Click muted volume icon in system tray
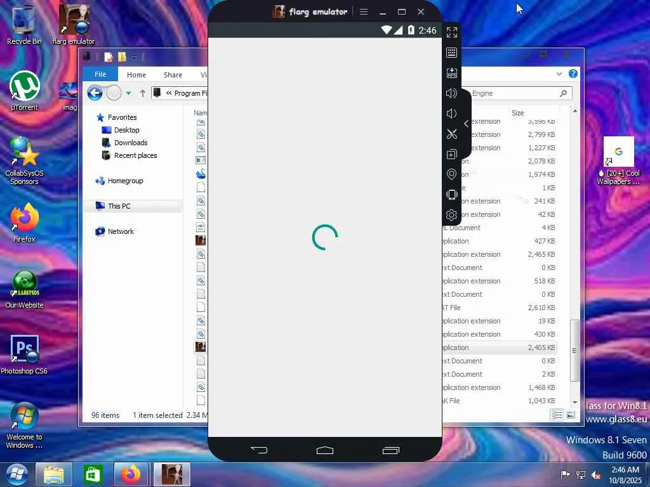Viewport: 650px width, 487px height. click(x=596, y=474)
